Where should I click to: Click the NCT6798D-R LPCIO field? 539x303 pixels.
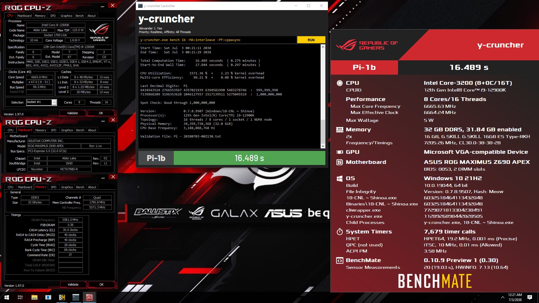[69, 169]
